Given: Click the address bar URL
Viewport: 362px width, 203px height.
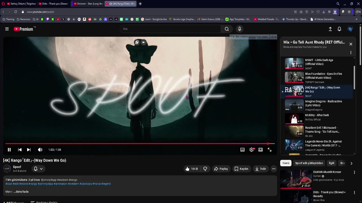Looking at the screenshot, I should point(40,12).
